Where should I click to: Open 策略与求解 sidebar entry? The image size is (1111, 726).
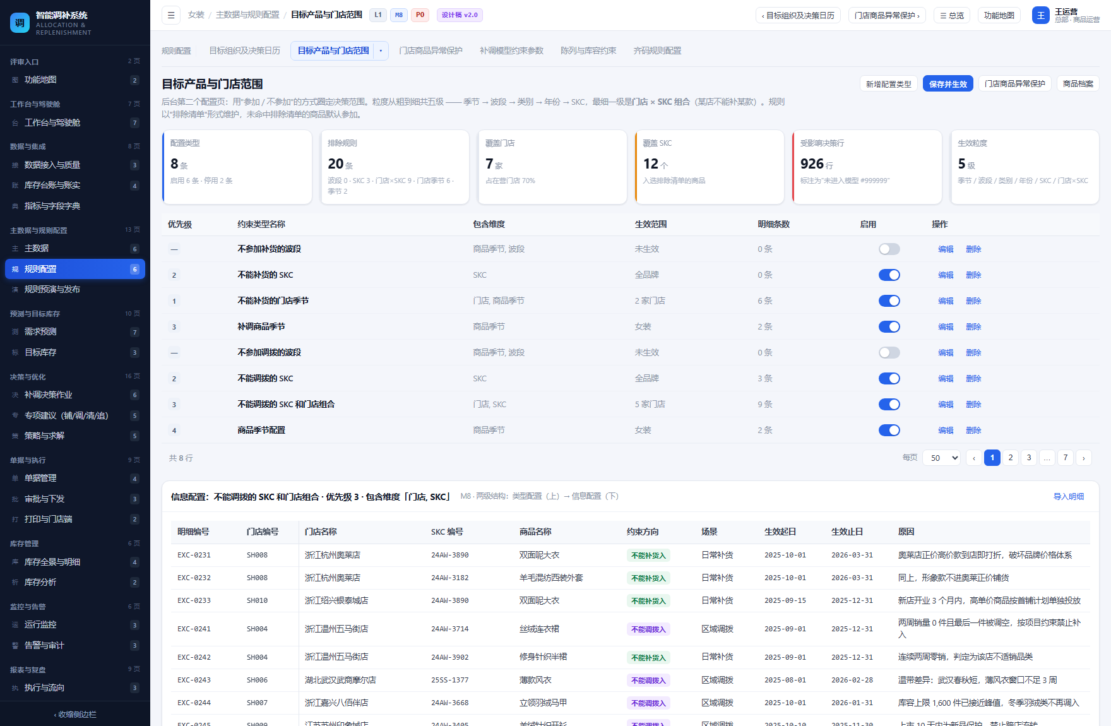point(75,436)
